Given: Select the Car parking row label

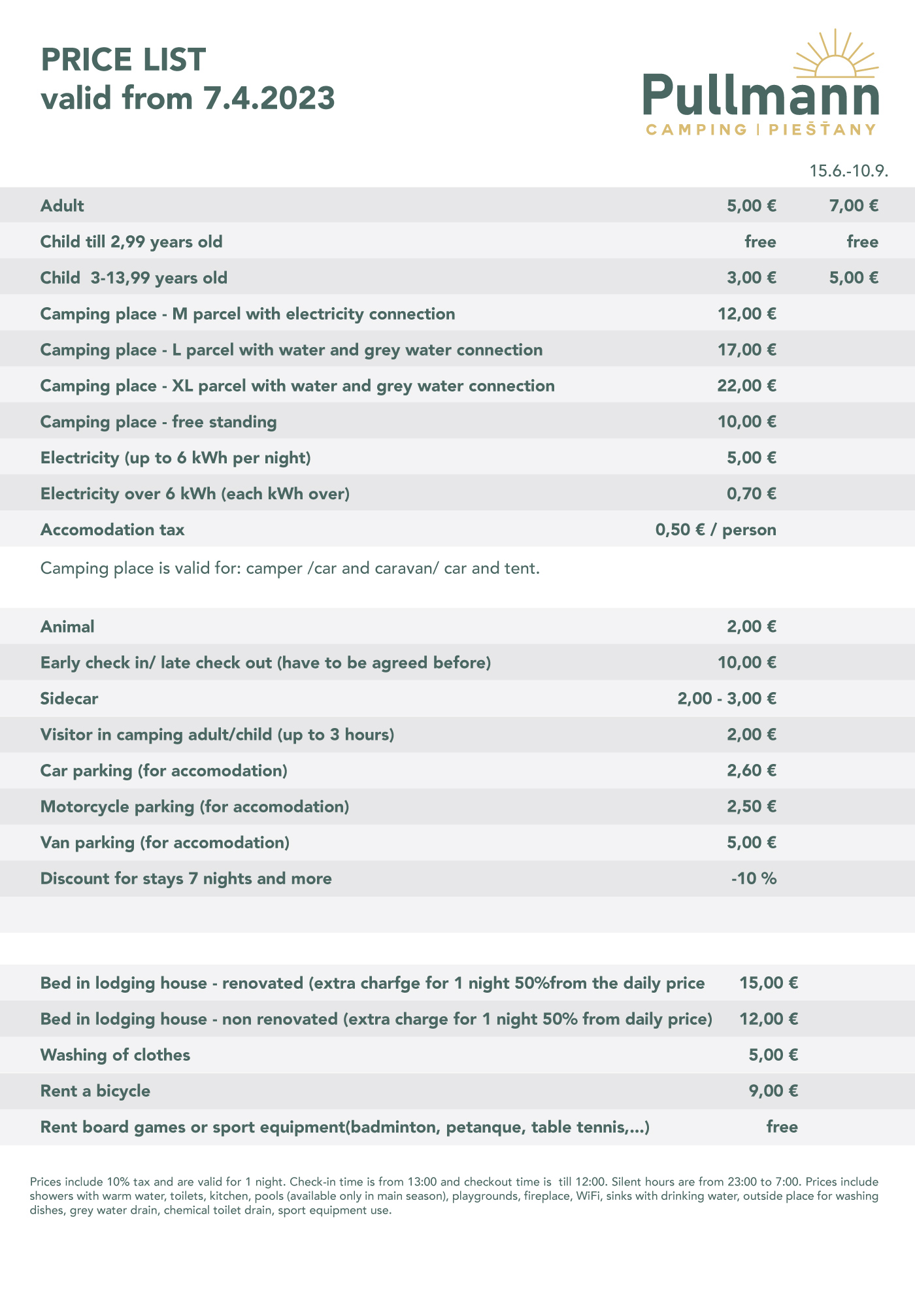Looking at the screenshot, I should pos(164,771).
